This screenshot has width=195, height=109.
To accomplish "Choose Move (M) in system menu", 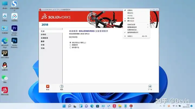I will click(136, 13).
